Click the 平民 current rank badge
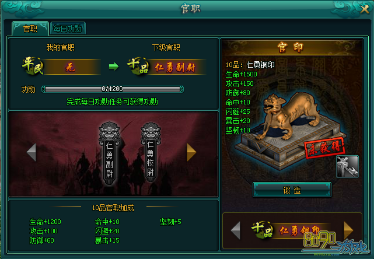Screen dimensions: 374x259 33,66
